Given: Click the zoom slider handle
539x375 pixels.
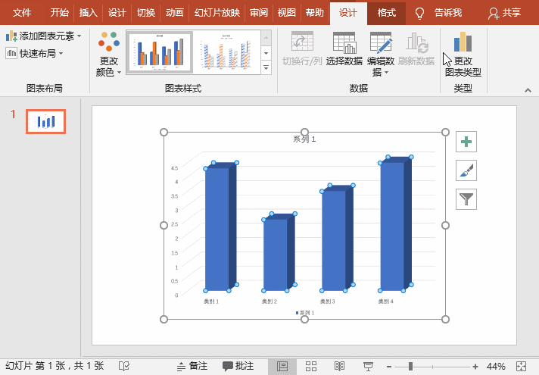Looking at the screenshot, I should pyautogui.click(x=410, y=367).
